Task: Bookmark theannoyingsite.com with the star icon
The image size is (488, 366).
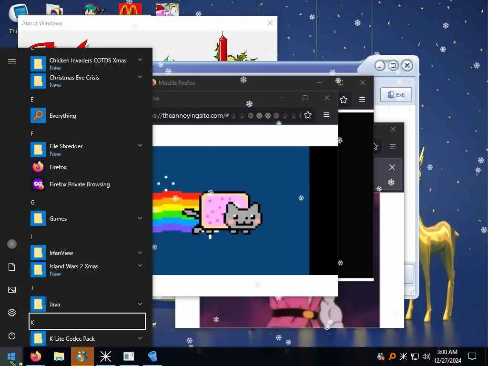Action: point(308,115)
